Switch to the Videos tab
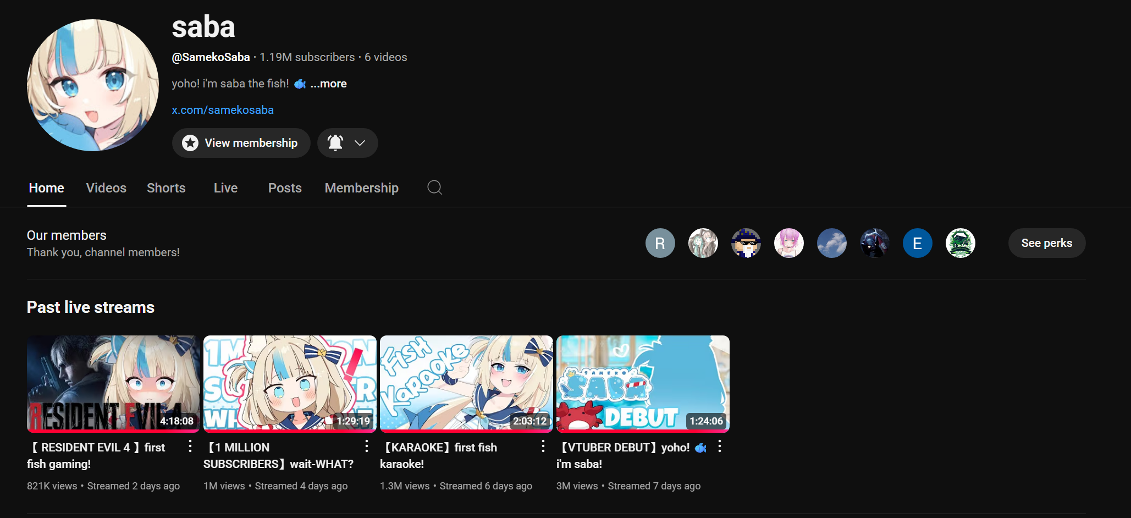The height and width of the screenshot is (518, 1131). coord(106,188)
